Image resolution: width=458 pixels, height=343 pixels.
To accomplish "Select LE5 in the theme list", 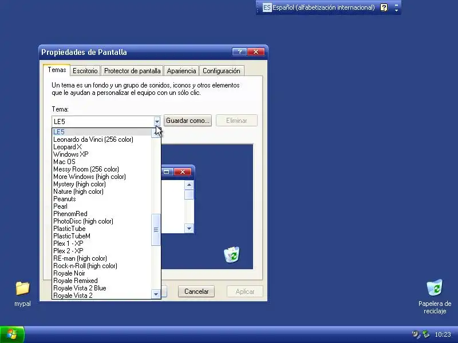I will [x=102, y=132].
